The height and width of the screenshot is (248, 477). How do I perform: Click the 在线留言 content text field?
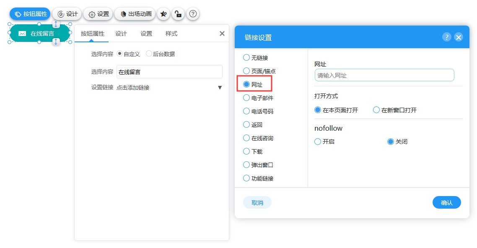tap(169, 72)
